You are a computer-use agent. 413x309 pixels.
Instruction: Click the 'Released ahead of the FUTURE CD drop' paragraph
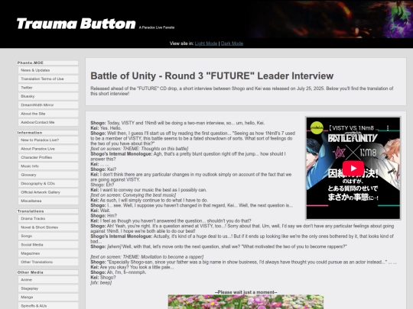pos(242,91)
